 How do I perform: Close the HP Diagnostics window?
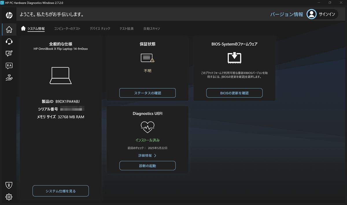point(341,3)
